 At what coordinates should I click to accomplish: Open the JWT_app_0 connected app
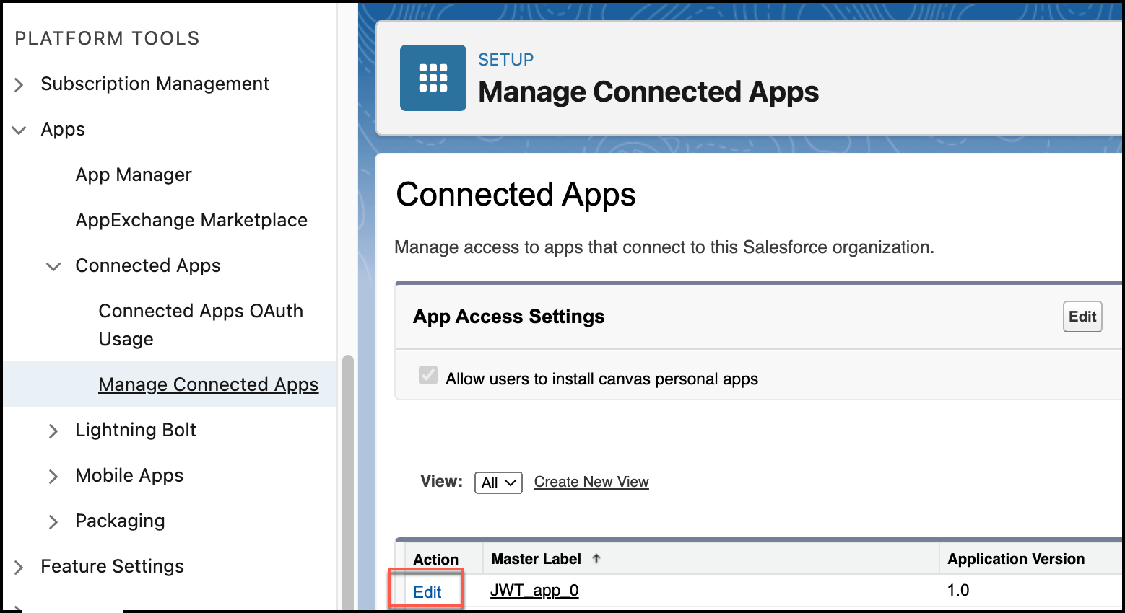click(534, 591)
